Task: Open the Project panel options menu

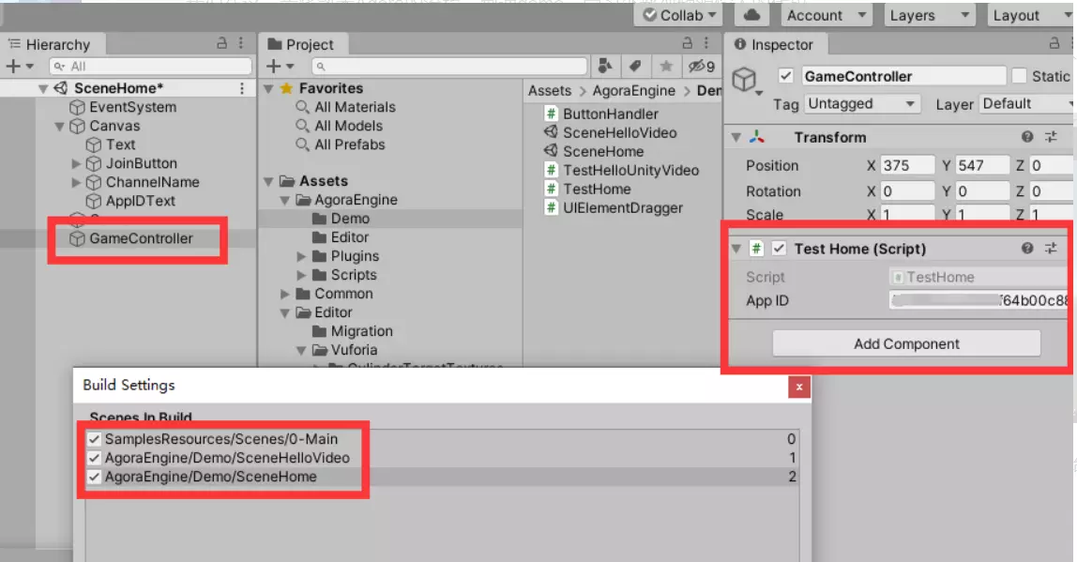Action: 706,43
